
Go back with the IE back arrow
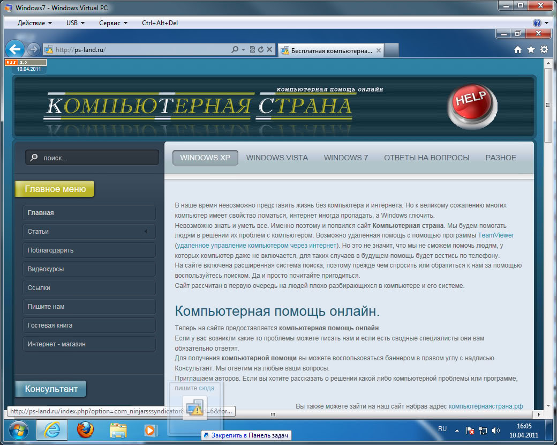point(15,49)
